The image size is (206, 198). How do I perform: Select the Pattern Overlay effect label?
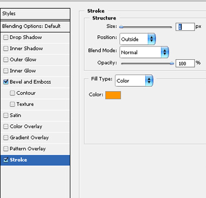[x=28, y=149]
